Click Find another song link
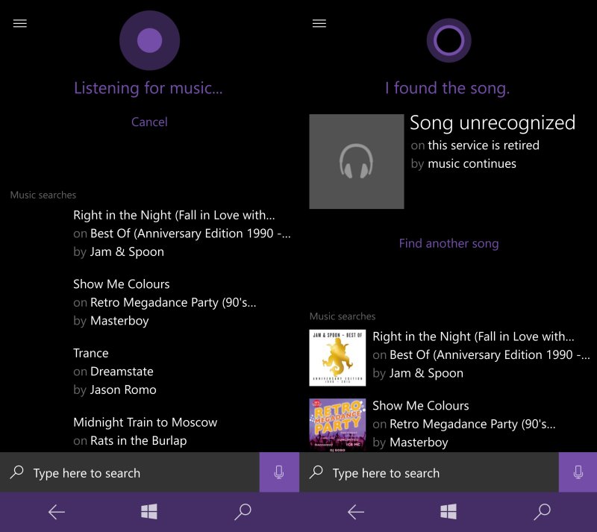 (x=448, y=243)
